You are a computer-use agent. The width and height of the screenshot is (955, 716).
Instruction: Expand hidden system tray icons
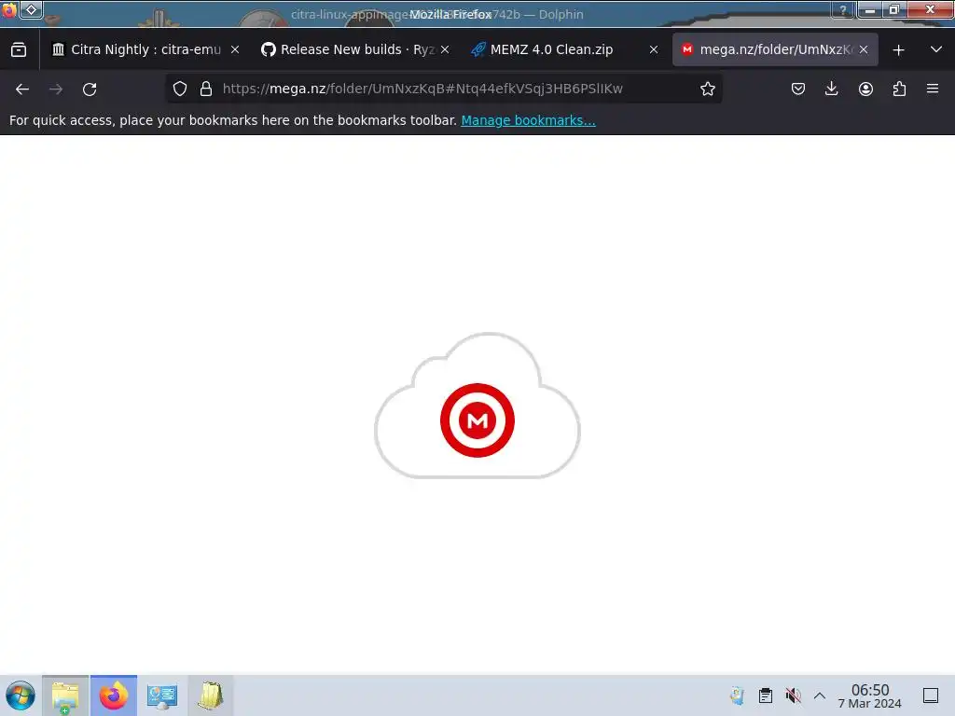point(820,695)
